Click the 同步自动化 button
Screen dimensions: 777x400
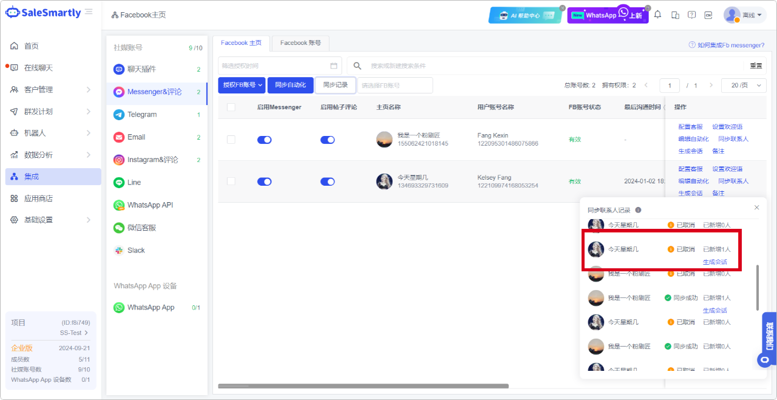click(290, 85)
